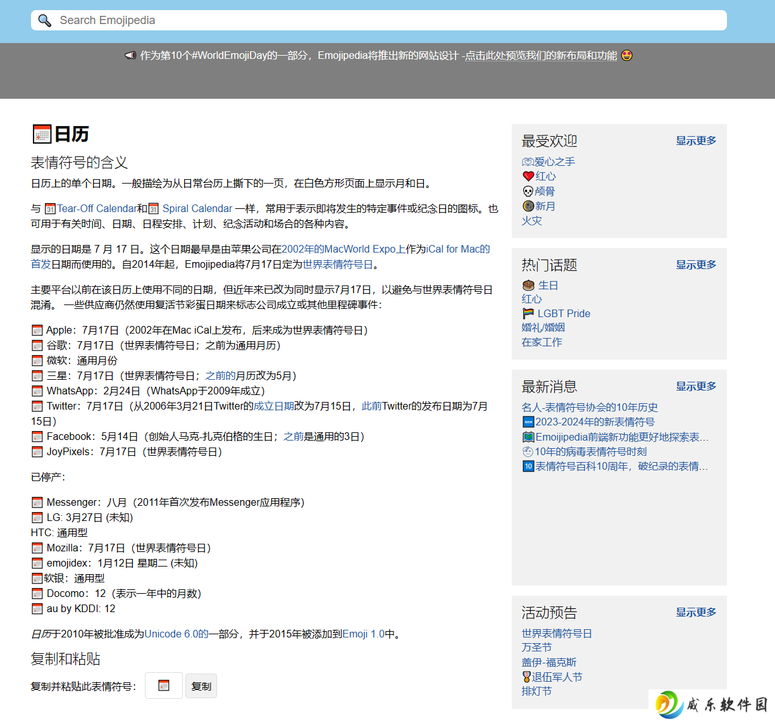Click the blue 10 icon beside 表情符号百科10周年

528,467
